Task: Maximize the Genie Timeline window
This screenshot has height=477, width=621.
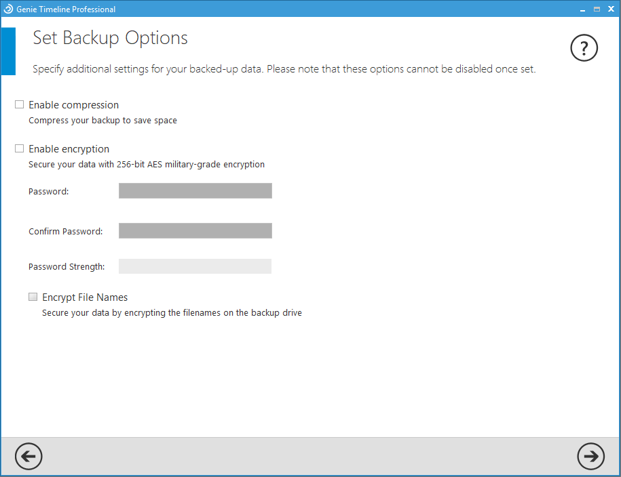Action: (x=598, y=9)
